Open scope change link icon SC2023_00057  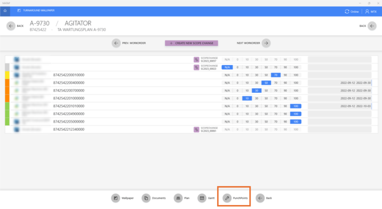pyautogui.click(x=196, y=60)
